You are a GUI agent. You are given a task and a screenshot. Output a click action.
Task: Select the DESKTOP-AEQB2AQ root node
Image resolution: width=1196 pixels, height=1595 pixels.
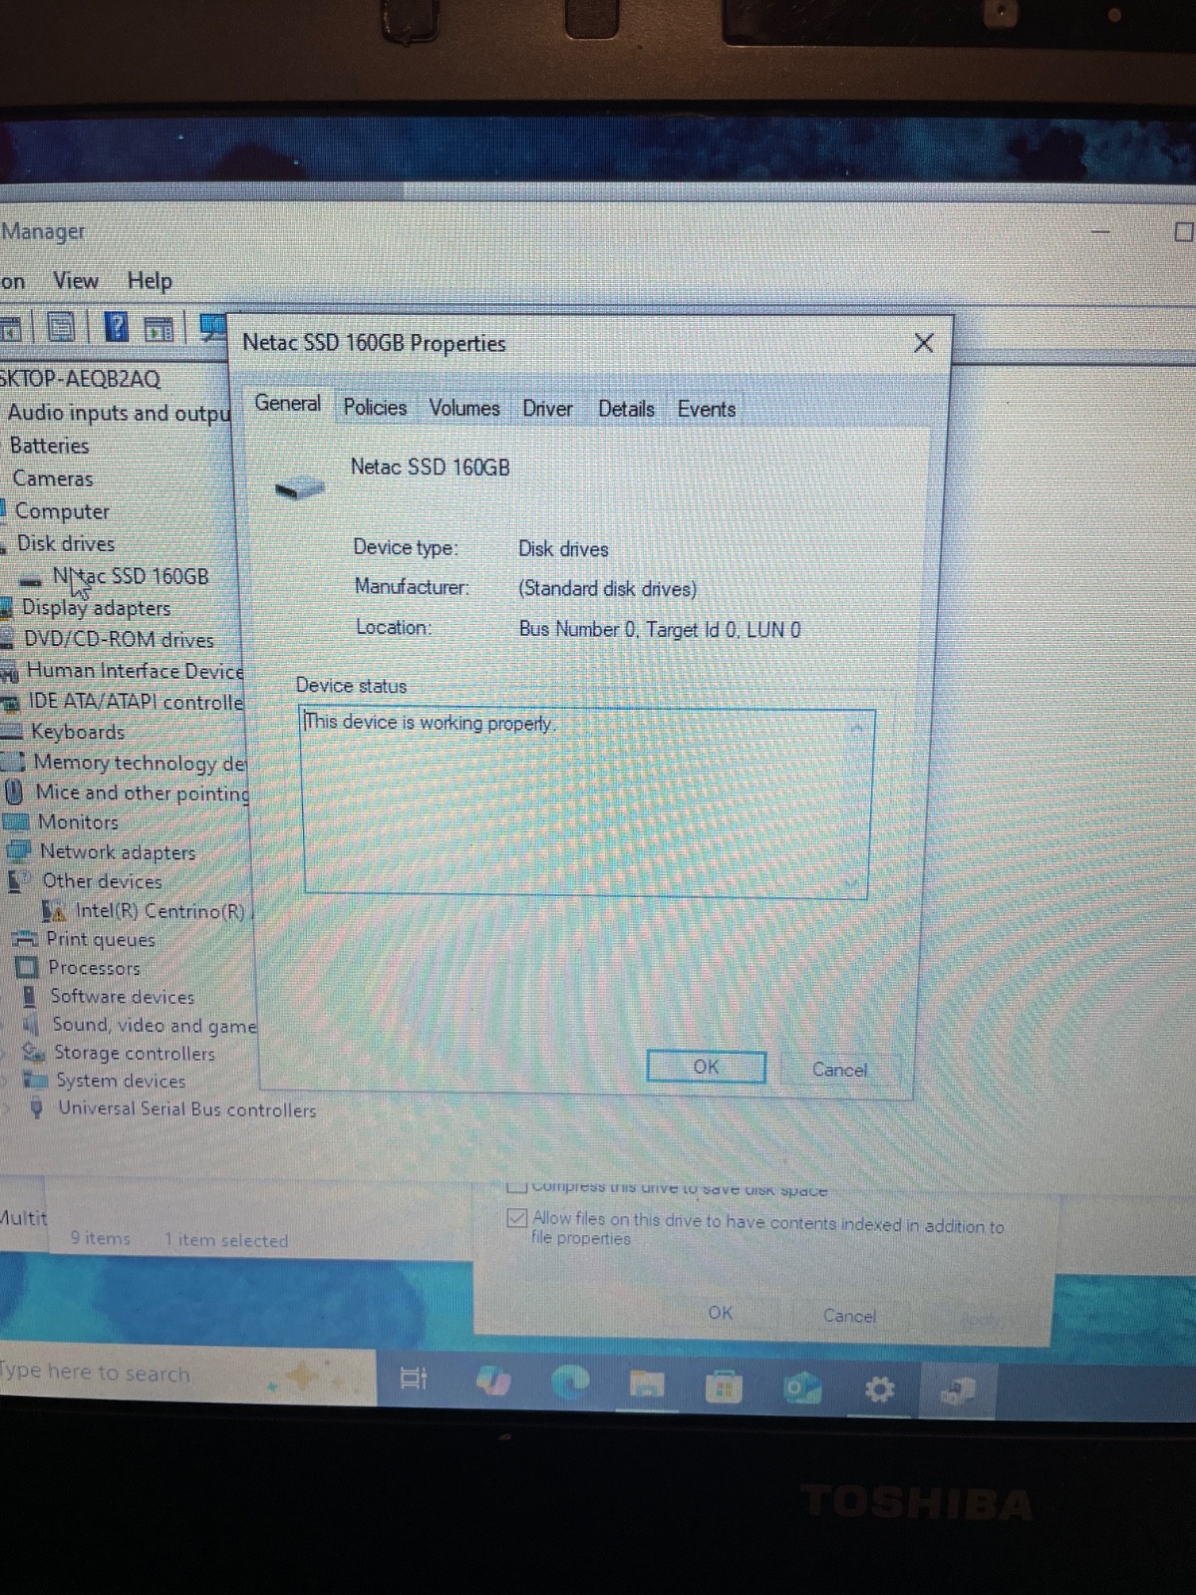tap(80, 379)
